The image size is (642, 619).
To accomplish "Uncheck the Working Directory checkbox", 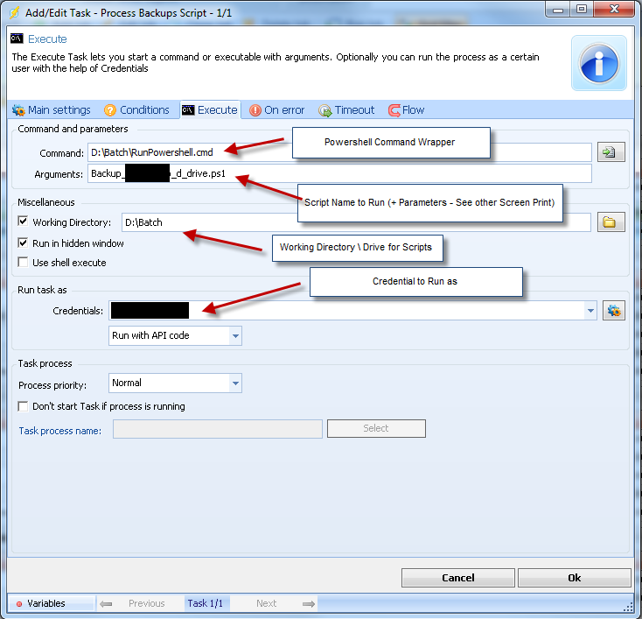I will [x=24, y=222].
